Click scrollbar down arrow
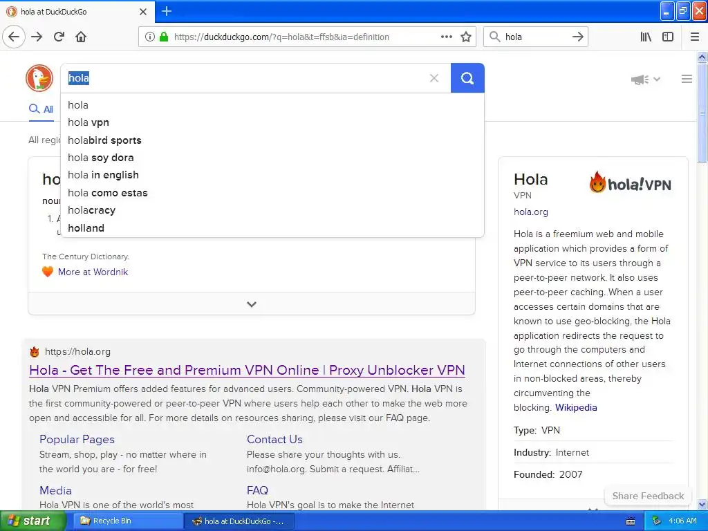Image resolution: width=708 pixels, height=531 pixels. [x=702, y=504]
